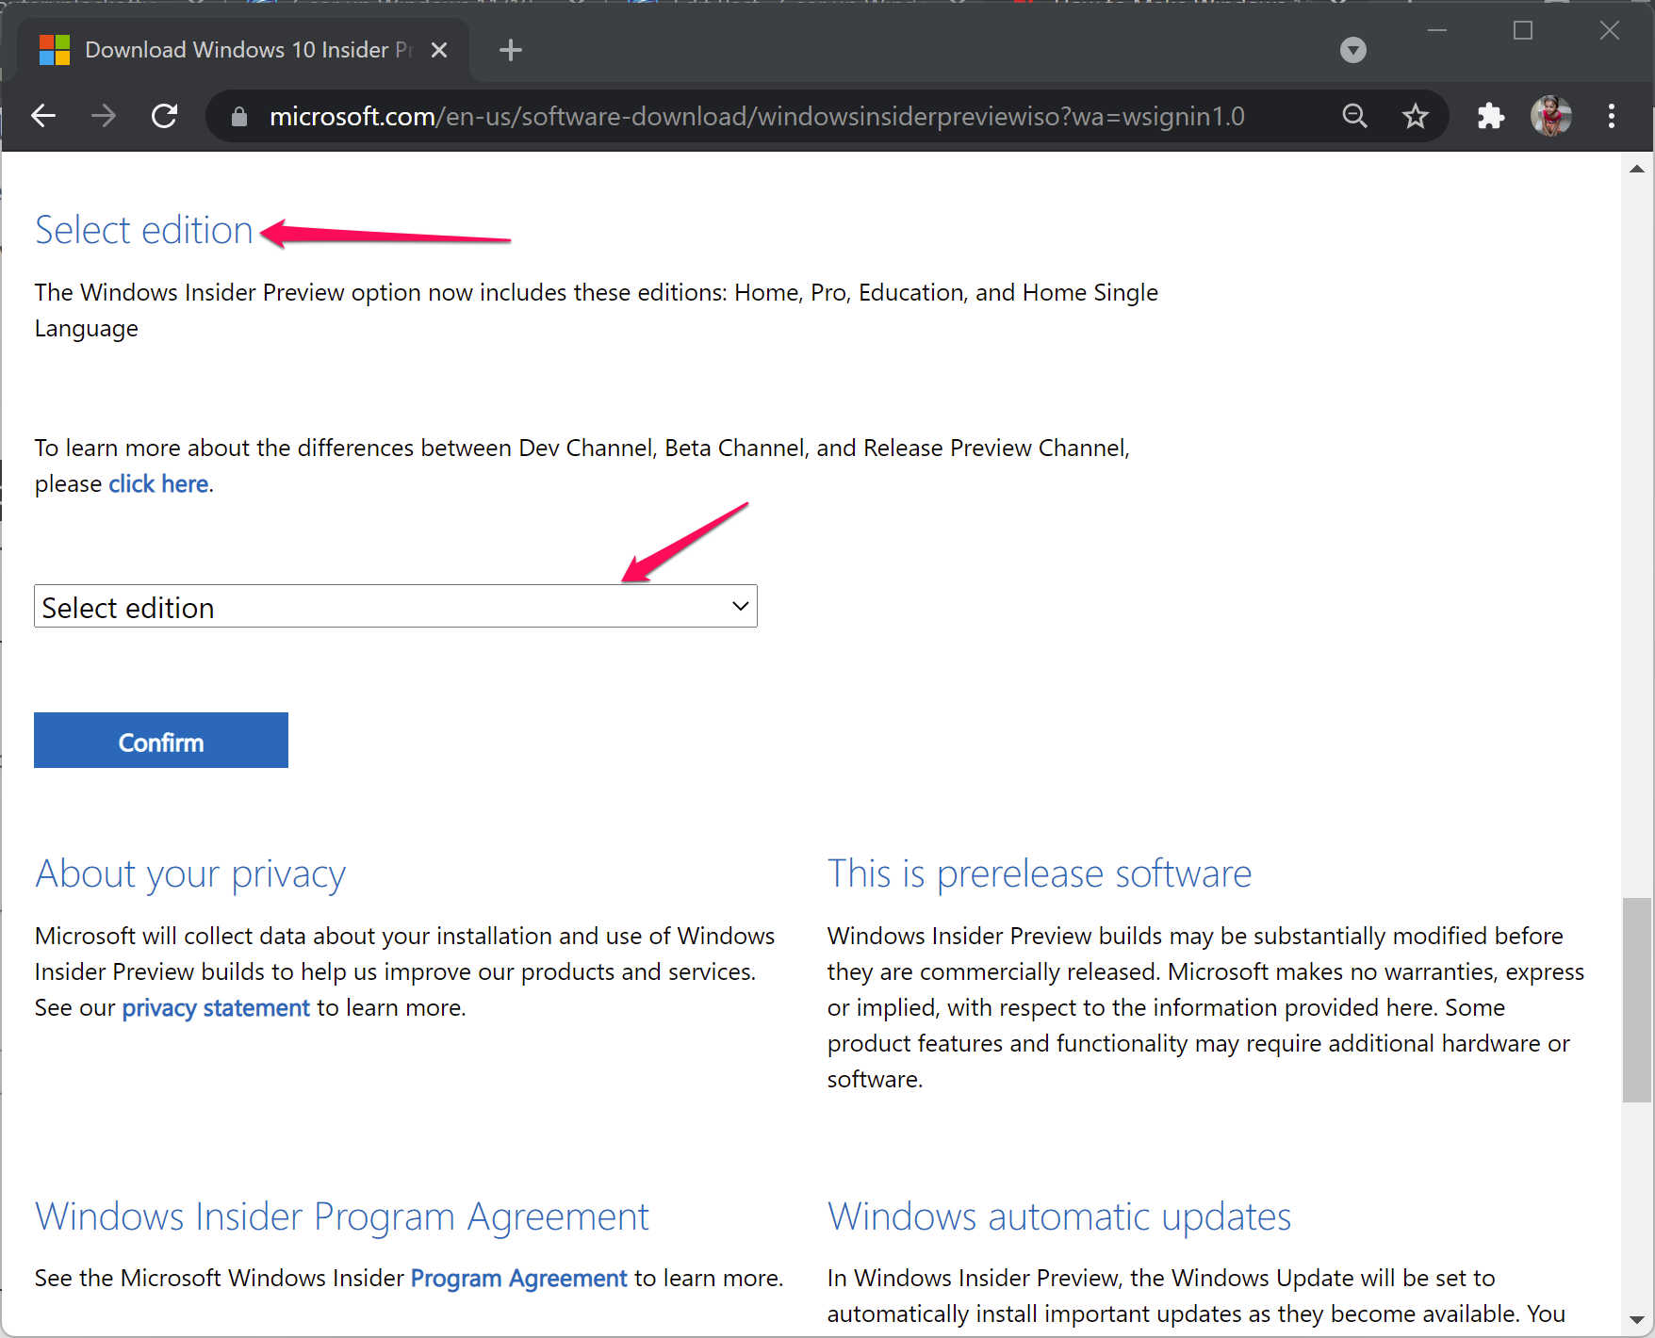The width and height of the screenshot is (1655, 1338).
Task: Click the vertical scrollbar thumb
Action: click(1637, 1000)
